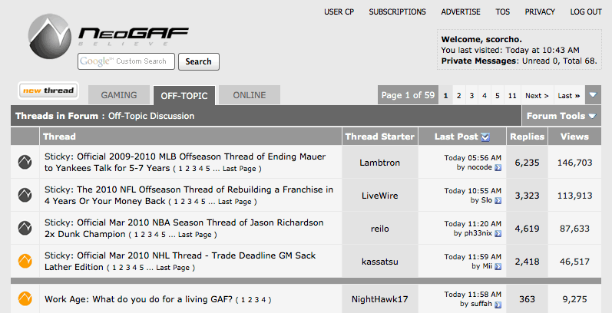Go to page 5 of thread list
612x313 pixels.
[x=498, y=95]
